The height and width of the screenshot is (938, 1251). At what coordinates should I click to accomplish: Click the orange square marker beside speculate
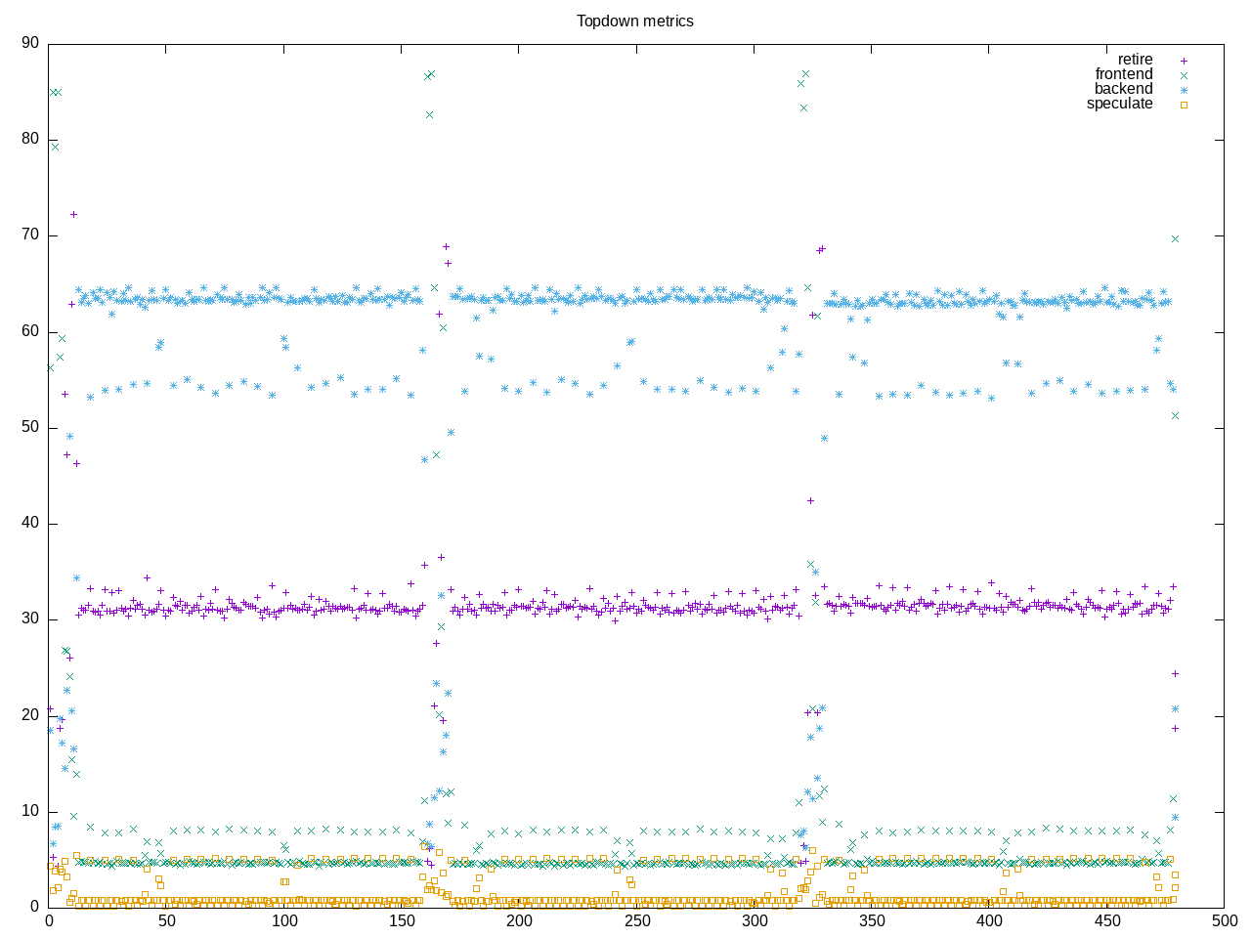(x=1184, y=105)
